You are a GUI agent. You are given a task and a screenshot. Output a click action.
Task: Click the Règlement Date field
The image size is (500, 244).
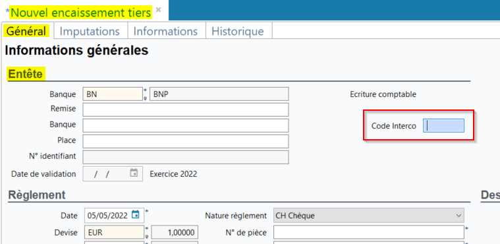click(114, 215)
